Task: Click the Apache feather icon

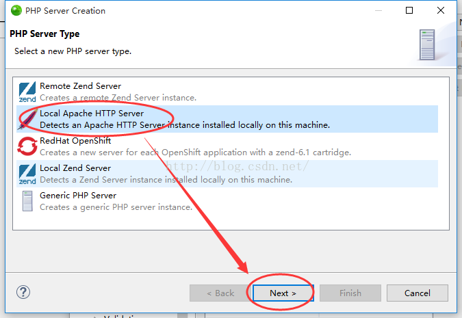Action: pos(27,119)
